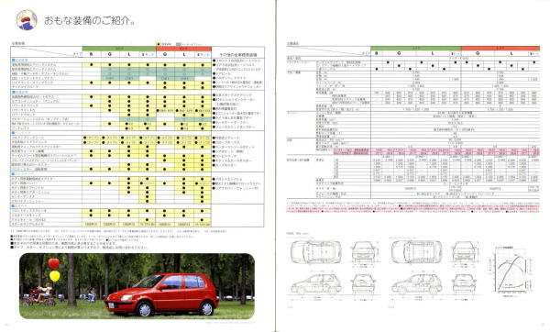Click the red car's rear wheel
Screen dimensions: 550x332
[x=207, y=308]
